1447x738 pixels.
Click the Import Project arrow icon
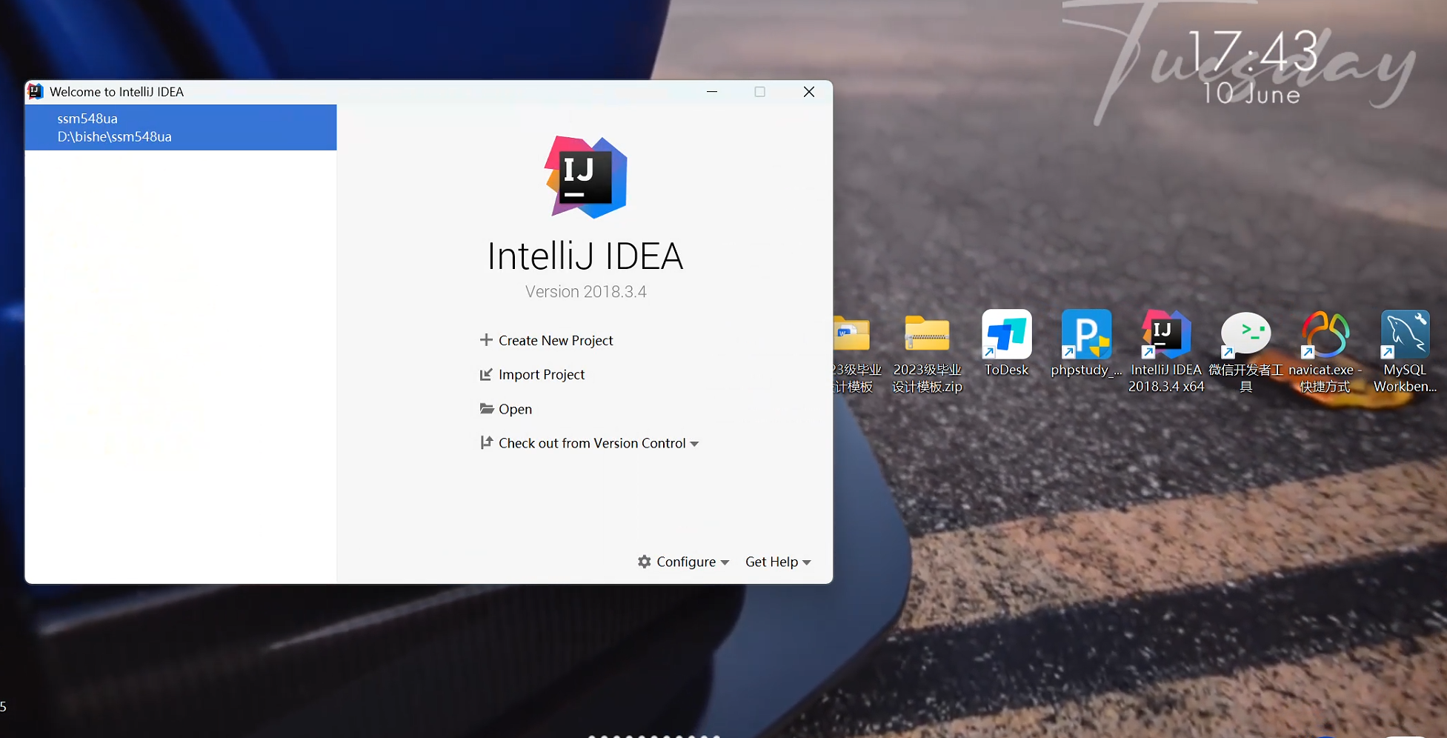486,374
